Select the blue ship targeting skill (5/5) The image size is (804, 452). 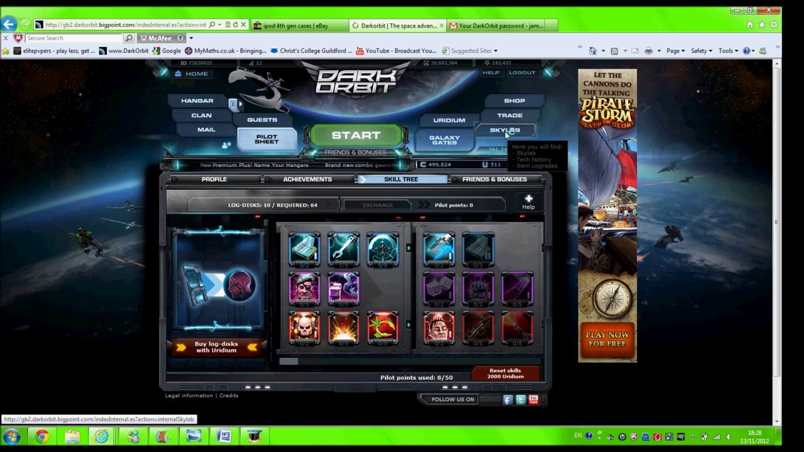tap(383, 250)
